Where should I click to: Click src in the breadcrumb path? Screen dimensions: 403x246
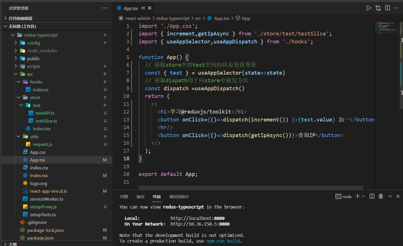pyautogui.click(x=198, y=18)
